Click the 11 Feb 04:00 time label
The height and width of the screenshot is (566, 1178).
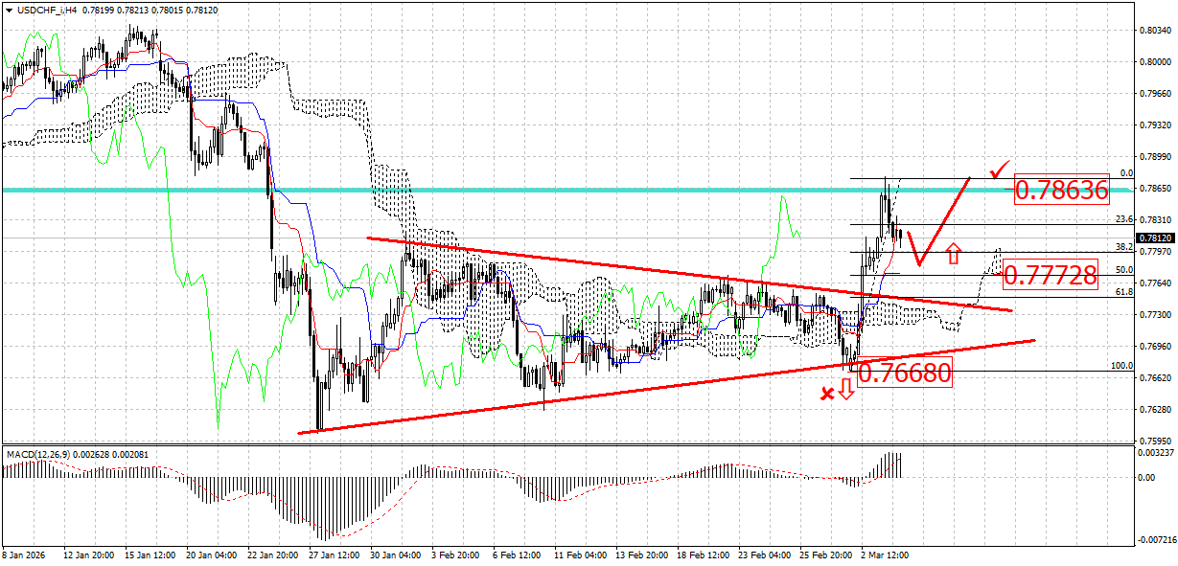[x=582, y=555]
